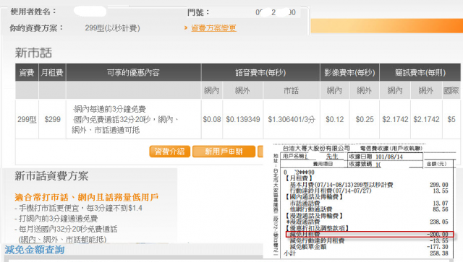Image resolution: width=463 pixels, height=262 pixels.
Task: Click the video 網外 rate $0.25
Action: 365,119
